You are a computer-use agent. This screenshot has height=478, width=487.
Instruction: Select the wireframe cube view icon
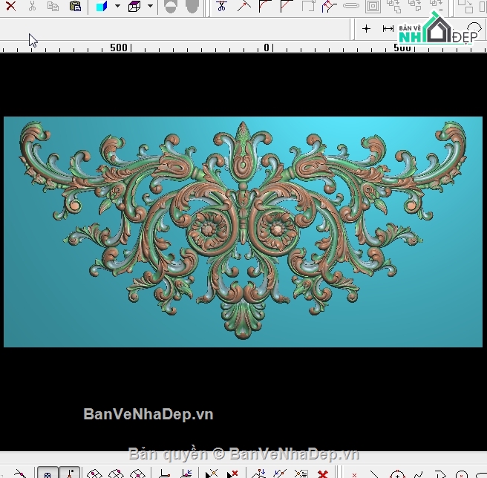click(134, 7)
